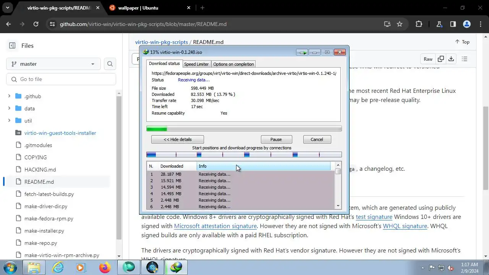The image size is (489, 275).
Task: Open the Windows Start button
Action: [x=10, y=267]
